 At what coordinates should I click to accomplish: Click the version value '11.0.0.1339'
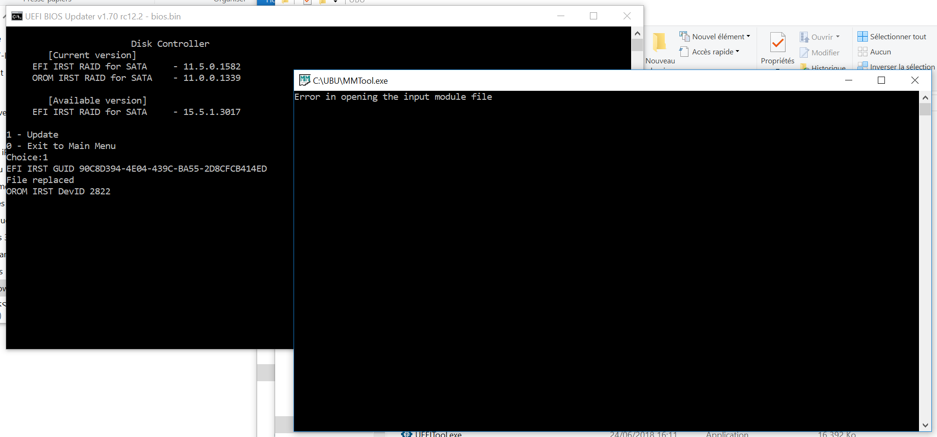212,78
